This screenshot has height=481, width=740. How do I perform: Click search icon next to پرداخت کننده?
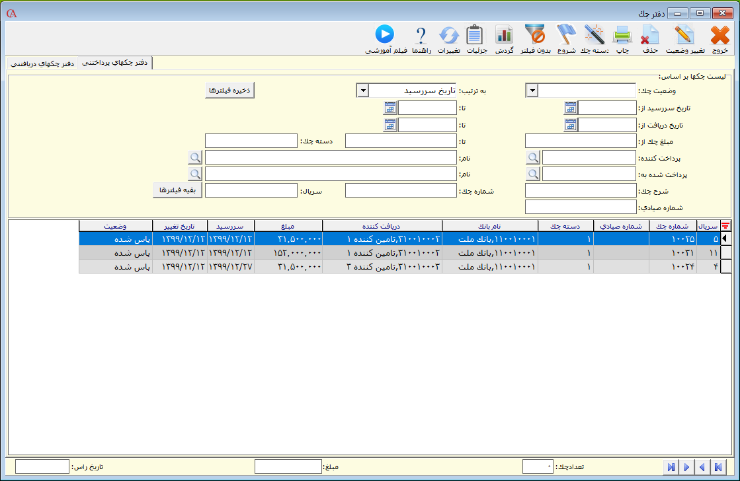[533, 157]
